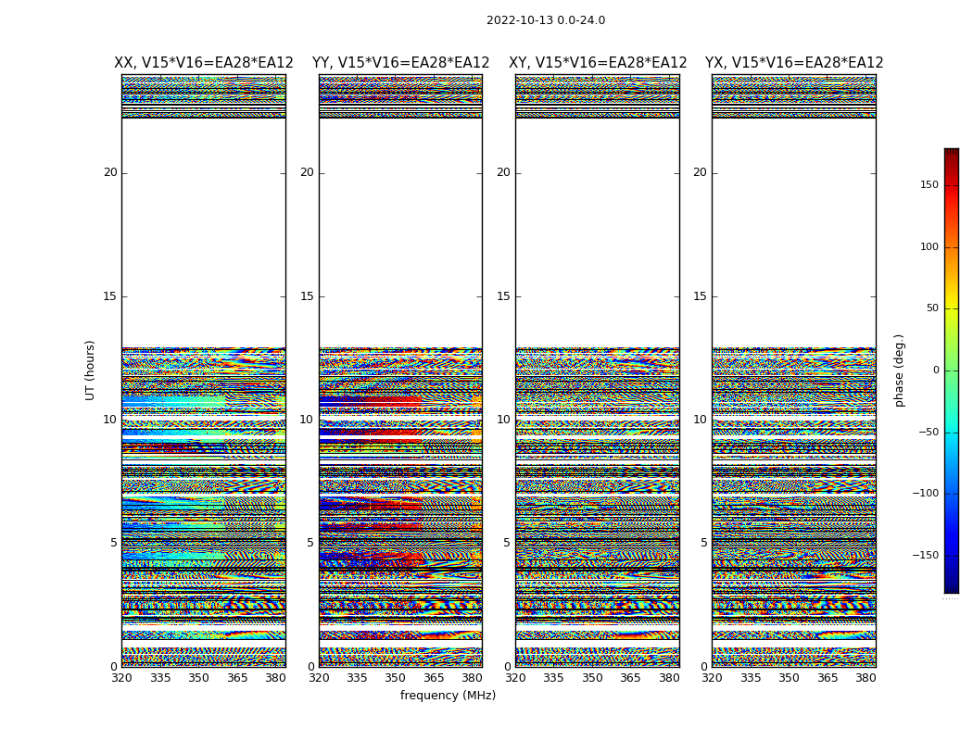973x741 pixels.
Task: Click inside the YY phase waterfall plot
Action: tap(401, 370)
